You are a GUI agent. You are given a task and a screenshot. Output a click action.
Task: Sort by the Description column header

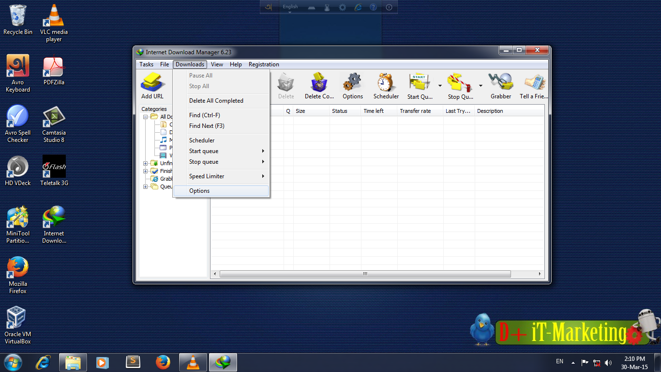coord(509,111)
